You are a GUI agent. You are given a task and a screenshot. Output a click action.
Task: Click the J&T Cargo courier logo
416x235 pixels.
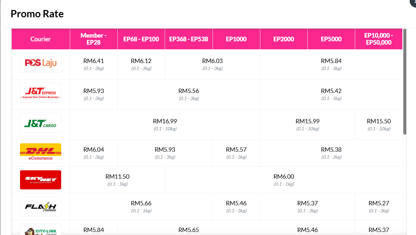40,123
